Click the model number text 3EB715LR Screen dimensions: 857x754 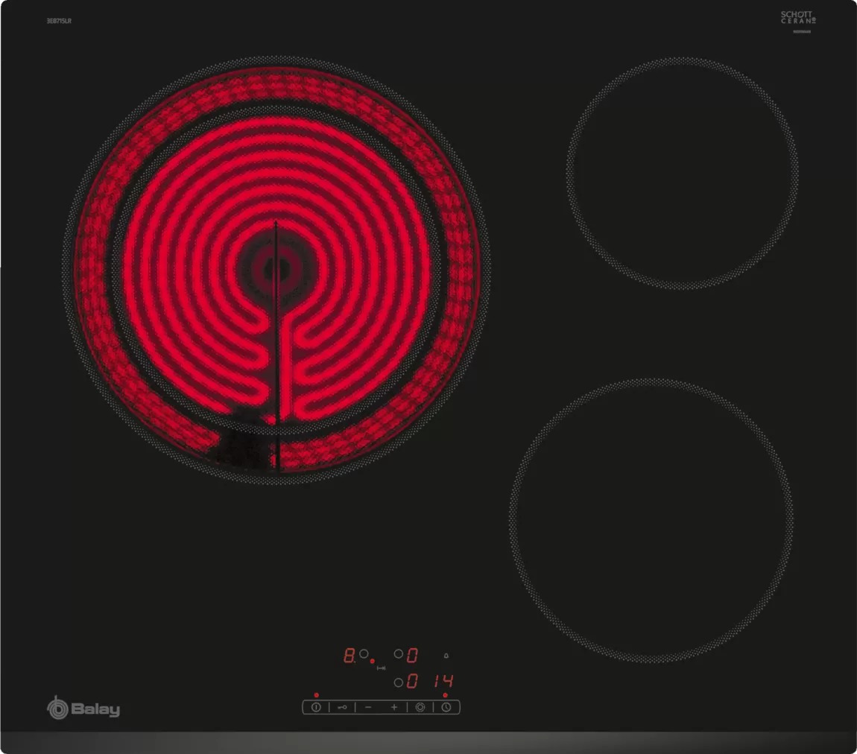point(58,21)
